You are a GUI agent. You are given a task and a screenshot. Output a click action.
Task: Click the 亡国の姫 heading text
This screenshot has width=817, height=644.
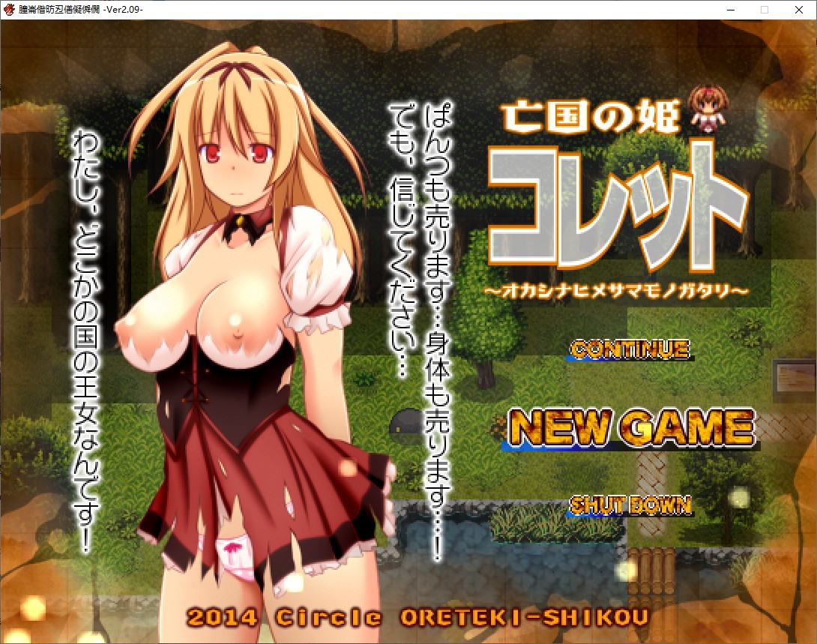pyautogui.click(x=591, y=115)
